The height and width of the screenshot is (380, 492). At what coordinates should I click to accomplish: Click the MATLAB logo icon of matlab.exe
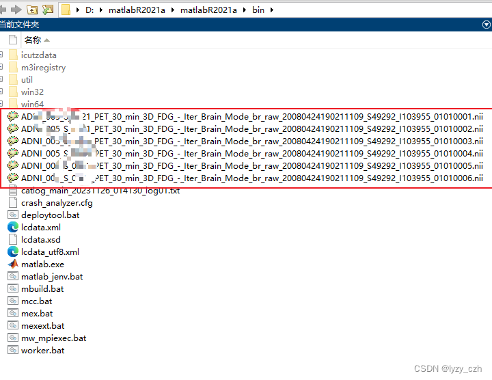click(x=13, y=264)
